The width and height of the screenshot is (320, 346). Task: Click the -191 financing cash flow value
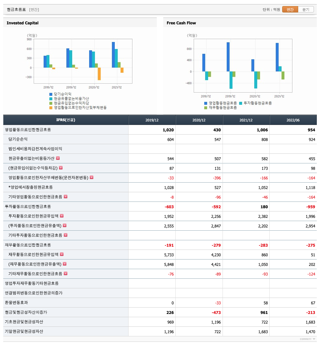pyautogui.click(x=169, y=245)
